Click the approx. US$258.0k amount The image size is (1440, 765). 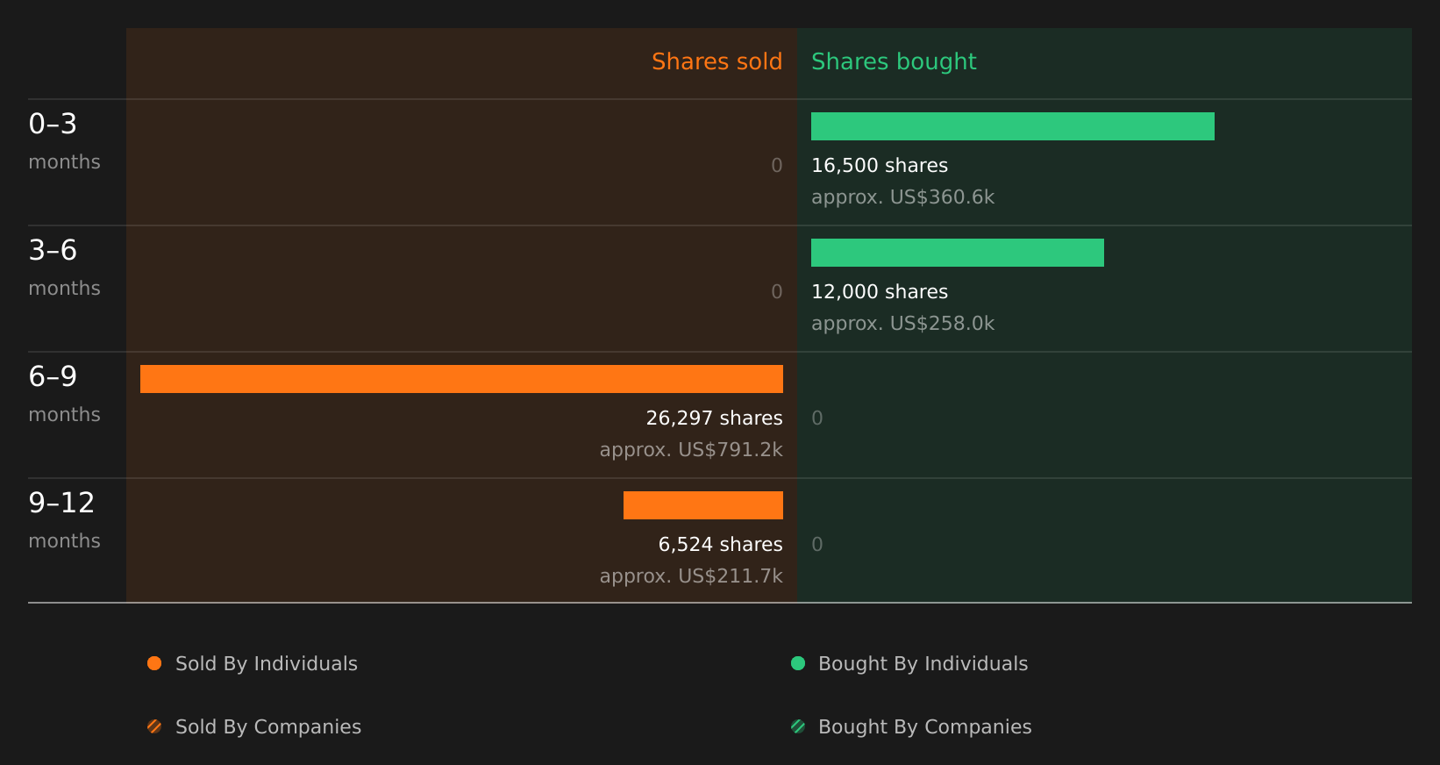pyautogui.click(x=903, y=324)
